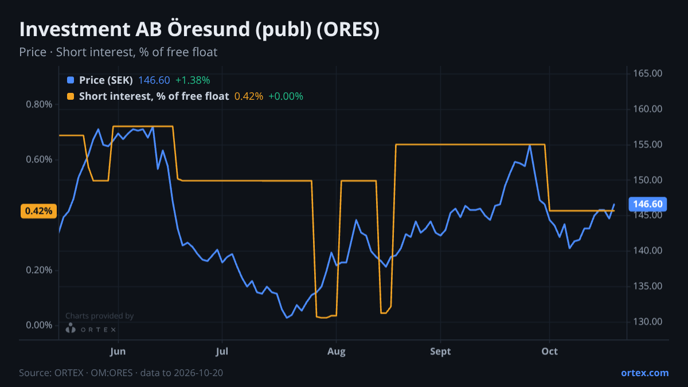Click the orange Short interest legend swatch
The height and width of the screenshot is (387, 688).
coord(71,96)
